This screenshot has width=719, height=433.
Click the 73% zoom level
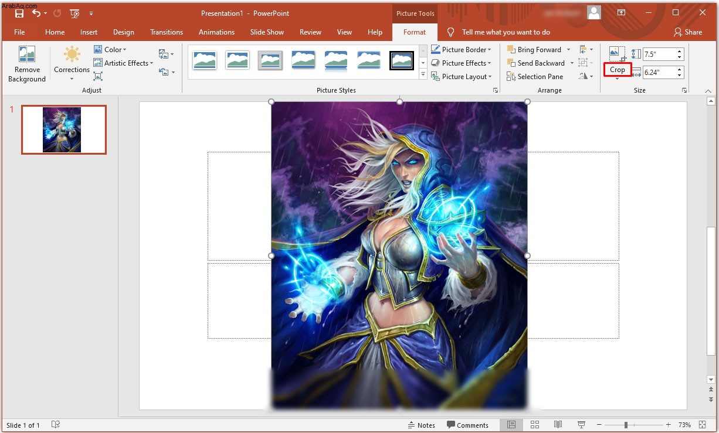[684, 425]
